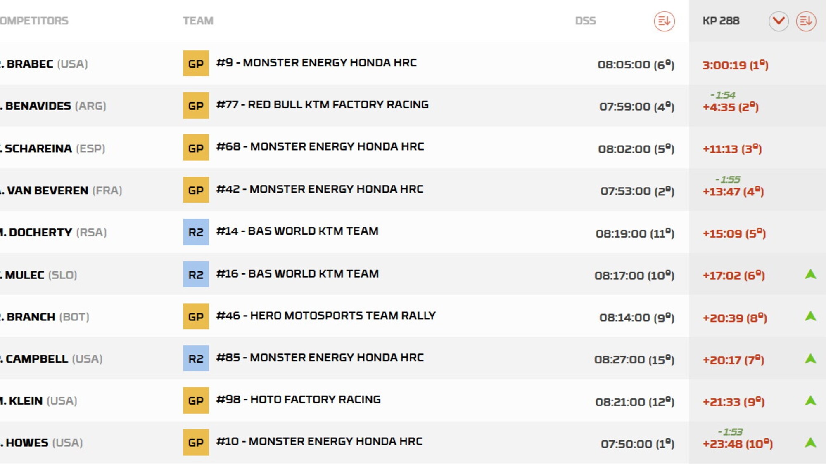Screen dimensions: 826x464
Task: Click the R2 class badge for Mulec
Action: coord(196,275)
